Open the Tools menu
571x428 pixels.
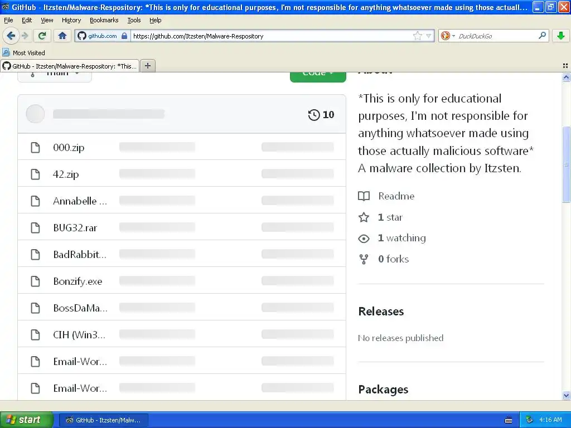coord(134,20)
